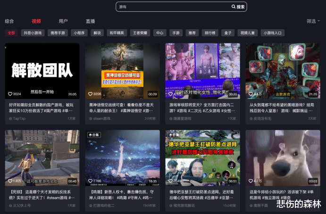Screen dimensions: 326x214
Task: Click title 从头到尾都不给希望的黑暗游戏
Action: pos(282,108)
